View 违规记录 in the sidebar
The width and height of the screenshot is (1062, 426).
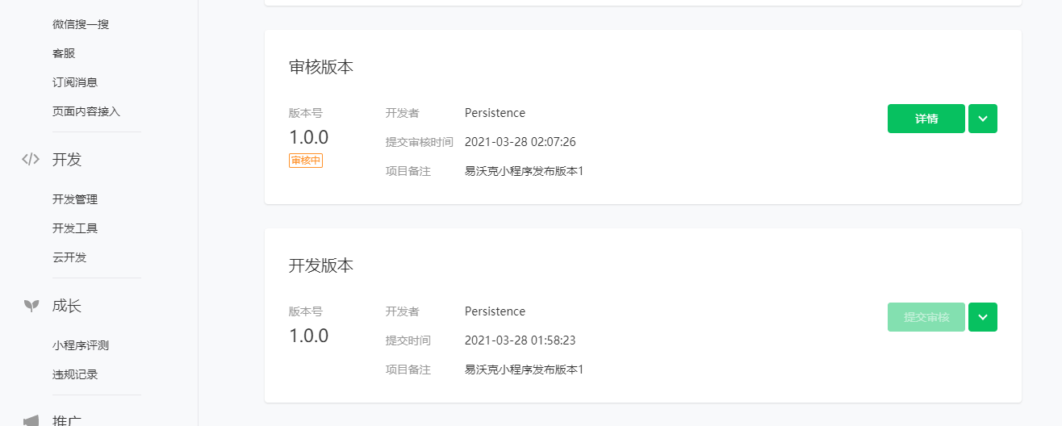pos(75,374)
